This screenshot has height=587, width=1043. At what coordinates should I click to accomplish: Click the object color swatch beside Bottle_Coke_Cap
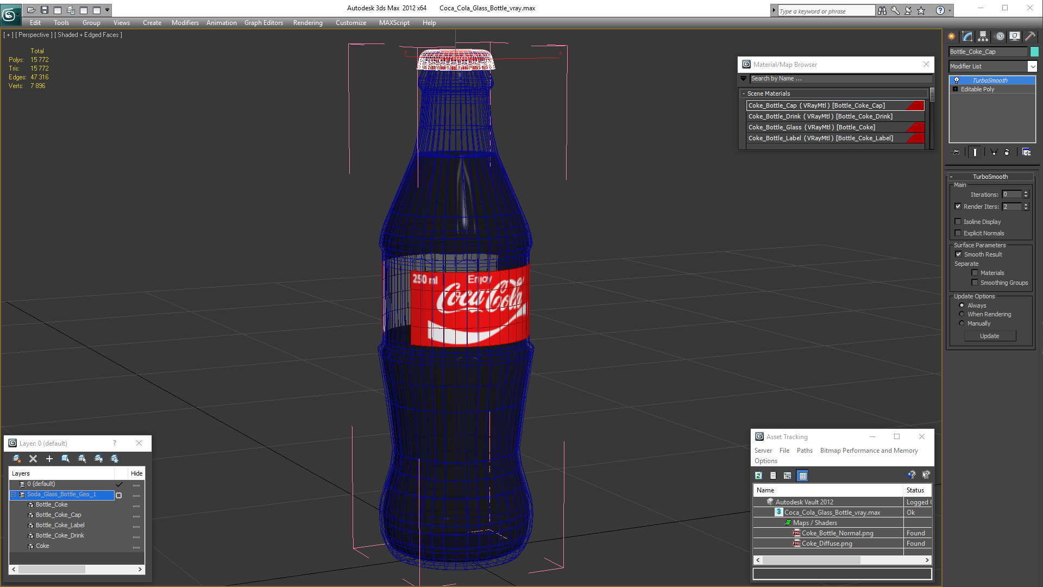coord(1034,52)
